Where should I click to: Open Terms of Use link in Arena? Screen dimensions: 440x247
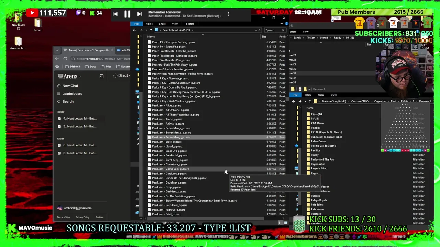pos(63,217)
